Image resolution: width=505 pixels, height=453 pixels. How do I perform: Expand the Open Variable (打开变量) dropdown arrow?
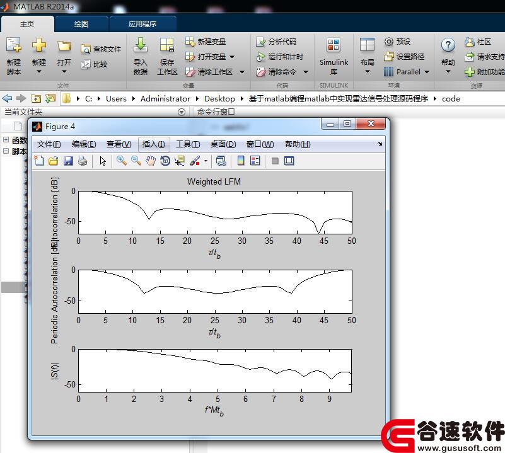tap(232, 57)
